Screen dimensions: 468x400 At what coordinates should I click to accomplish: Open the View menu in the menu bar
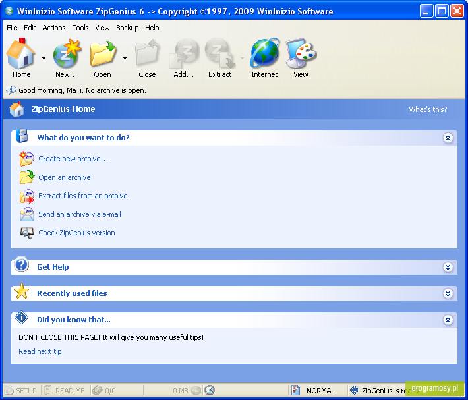102,28
